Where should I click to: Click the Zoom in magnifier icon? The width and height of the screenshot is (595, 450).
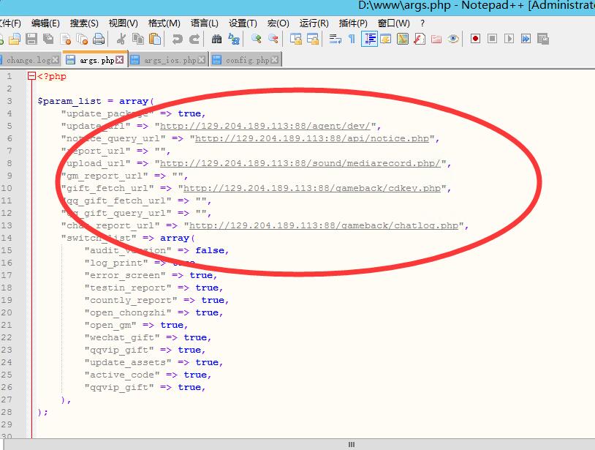tap(257, 39)
